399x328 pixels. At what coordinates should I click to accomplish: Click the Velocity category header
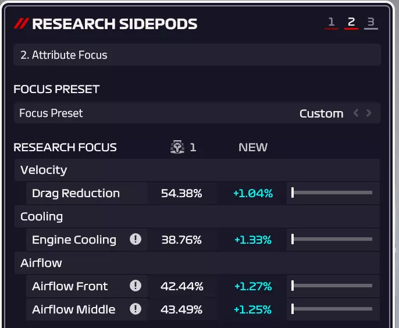coord(44,170)
